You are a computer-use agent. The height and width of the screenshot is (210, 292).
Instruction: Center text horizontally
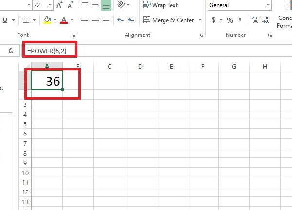tap(95, 20)
